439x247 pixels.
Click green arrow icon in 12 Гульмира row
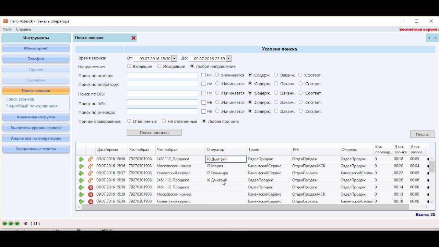pyautogui.click(x=81, y=173)
